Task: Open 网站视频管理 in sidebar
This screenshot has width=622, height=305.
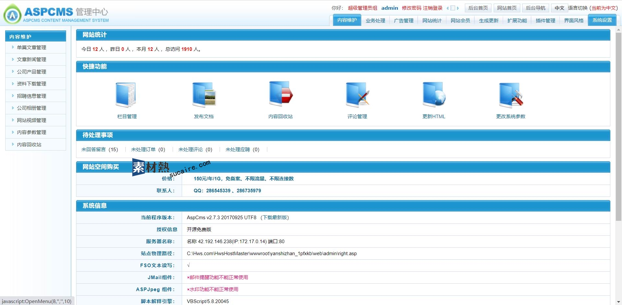Action: coord(31,120)
